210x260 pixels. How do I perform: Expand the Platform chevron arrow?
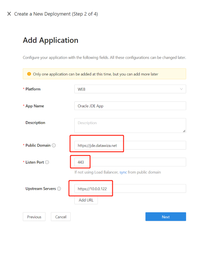pyautogui.click(x=181, y=89)
